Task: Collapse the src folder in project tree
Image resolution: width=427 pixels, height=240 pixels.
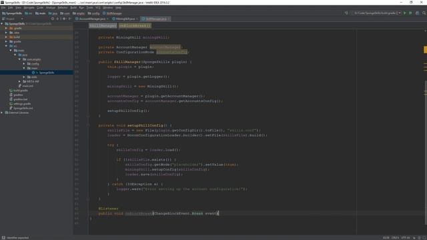Action: [7, 46]
